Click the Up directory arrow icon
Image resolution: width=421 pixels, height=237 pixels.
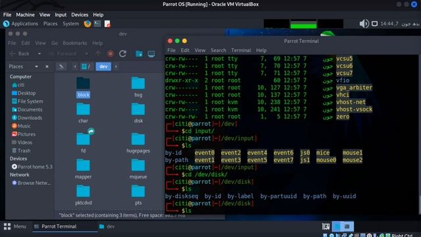pos(98,54)
